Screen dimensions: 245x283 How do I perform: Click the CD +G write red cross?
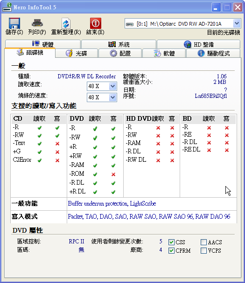(57, 152)
